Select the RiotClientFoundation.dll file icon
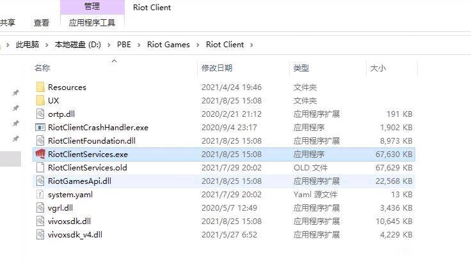Image resolution: width=471 pixels, height=263 pixels. point(40,141)
